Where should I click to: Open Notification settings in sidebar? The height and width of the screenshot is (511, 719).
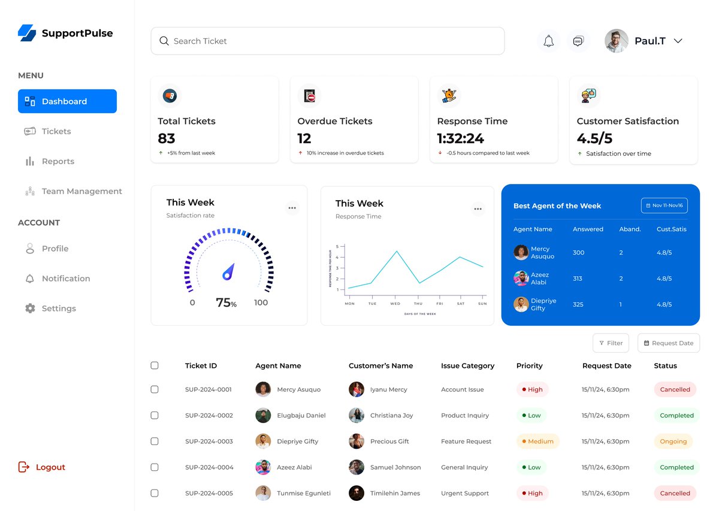click(x=57, y=279)
